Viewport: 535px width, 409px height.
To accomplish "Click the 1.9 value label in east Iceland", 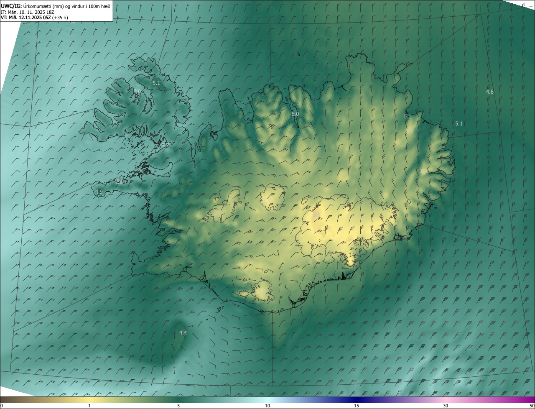I will tap(410, 131).
